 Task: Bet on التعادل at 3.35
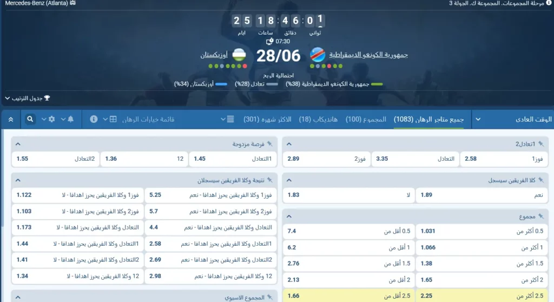coord(415,159)
